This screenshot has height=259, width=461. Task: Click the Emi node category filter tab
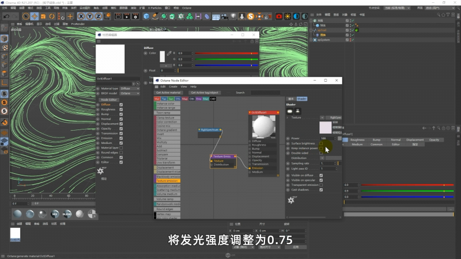[x=199, y=99]
